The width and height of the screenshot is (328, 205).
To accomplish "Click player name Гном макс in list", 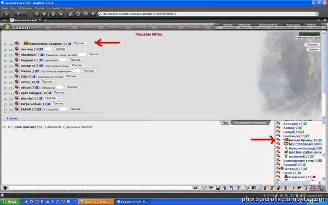I will point(298,177).
